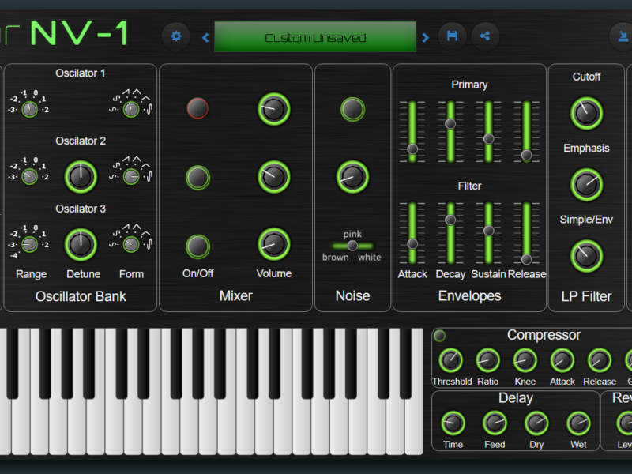632x474 pixels.
Task: Go to previous preset with left arrow
Action: (x=205, y=37)
